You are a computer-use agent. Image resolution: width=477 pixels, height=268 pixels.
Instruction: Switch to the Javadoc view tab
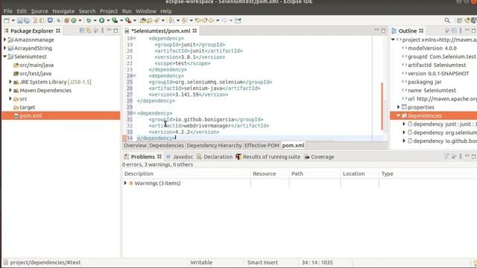click(x=180, y=157)
